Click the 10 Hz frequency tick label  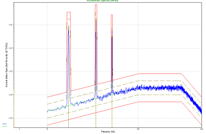47,129
